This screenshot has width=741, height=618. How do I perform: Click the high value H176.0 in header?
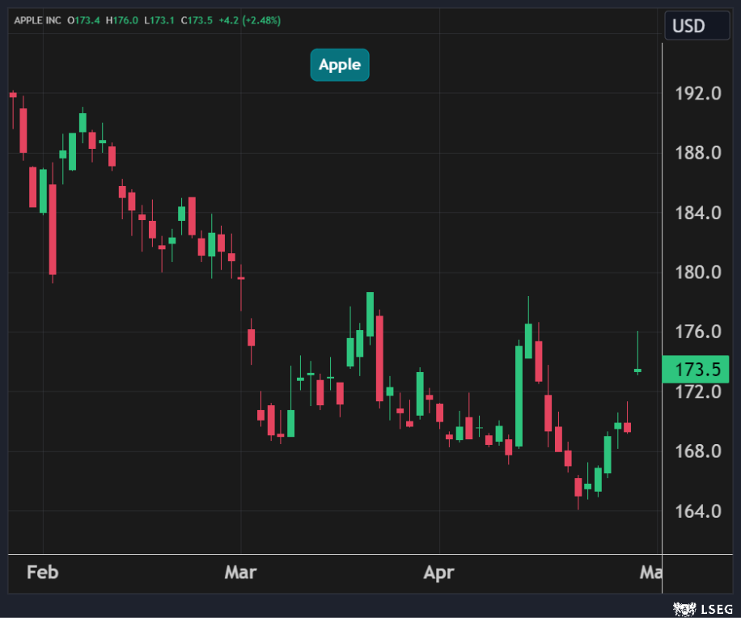click(x=121, y=20)
